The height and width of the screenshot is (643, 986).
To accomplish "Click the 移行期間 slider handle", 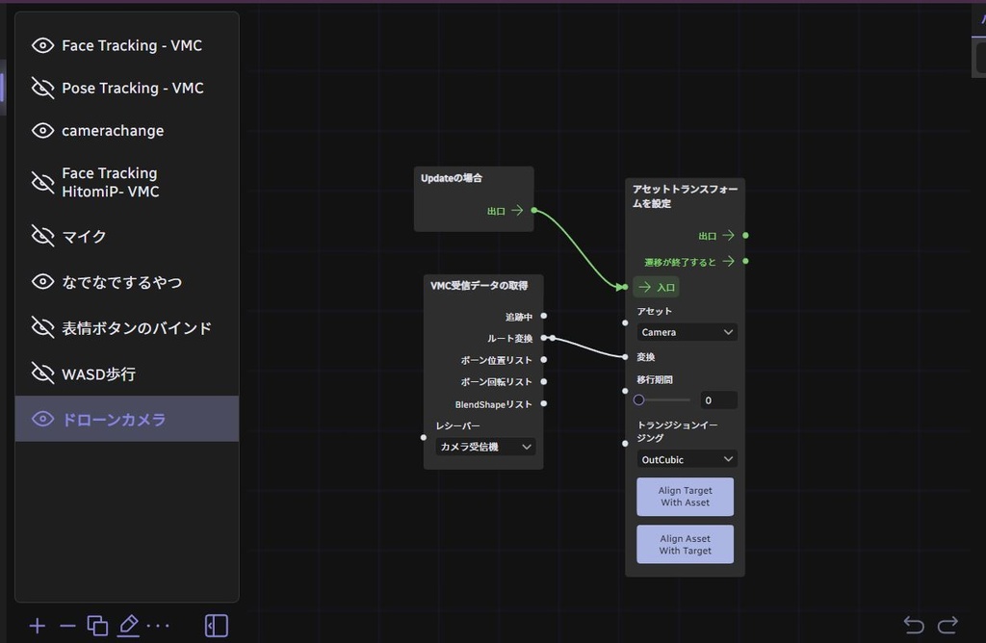I will pos(639,399).
